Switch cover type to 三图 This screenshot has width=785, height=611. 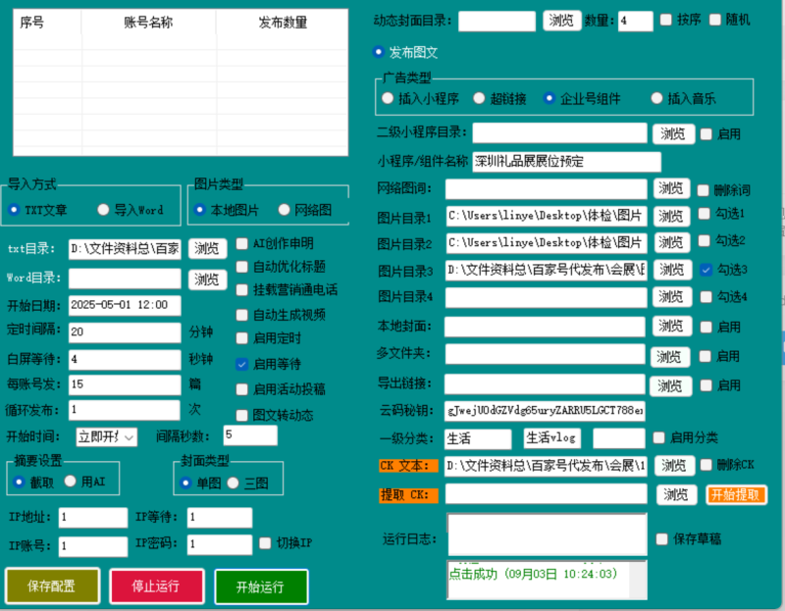coord(234,483)
